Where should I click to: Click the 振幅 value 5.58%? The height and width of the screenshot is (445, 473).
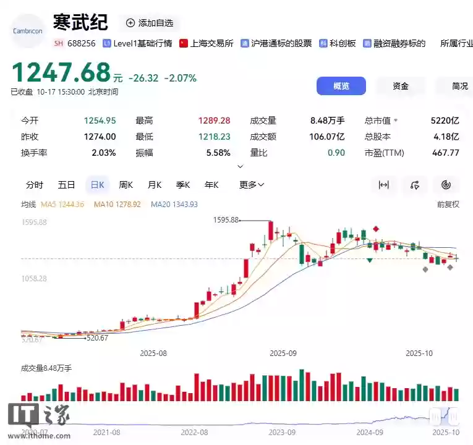218,153
